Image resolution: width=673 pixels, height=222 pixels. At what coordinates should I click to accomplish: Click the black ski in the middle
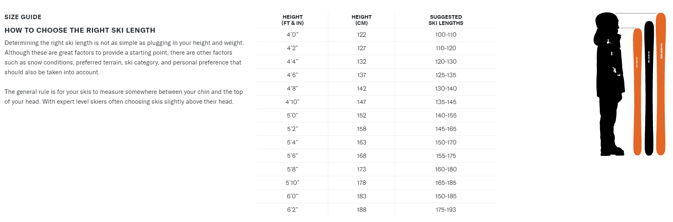click(x=649, y=88)
